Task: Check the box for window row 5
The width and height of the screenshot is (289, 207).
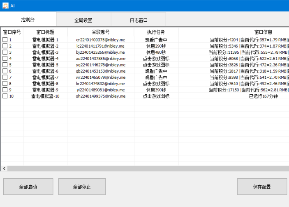Action: click(x=5, y=65)
